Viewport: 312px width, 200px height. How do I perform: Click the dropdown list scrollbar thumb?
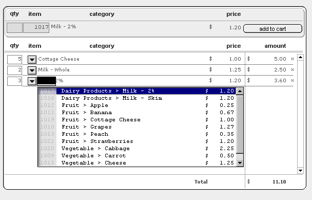(x=240, y=124)
